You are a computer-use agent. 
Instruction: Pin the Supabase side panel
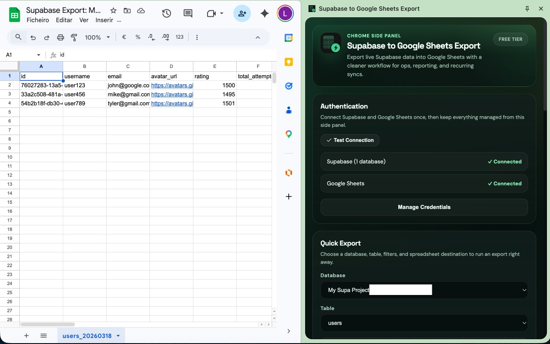[527, 9]
